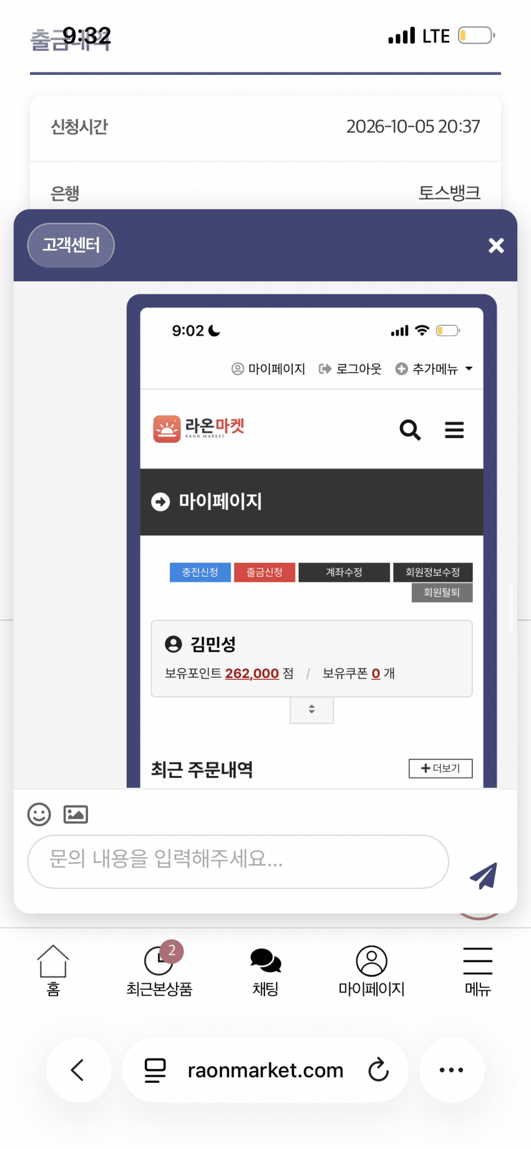Reload the page with refresh icon

click(x=379, y=1070)
